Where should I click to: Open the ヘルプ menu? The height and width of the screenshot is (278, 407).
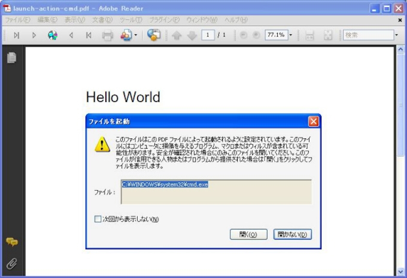click(236, 20)
